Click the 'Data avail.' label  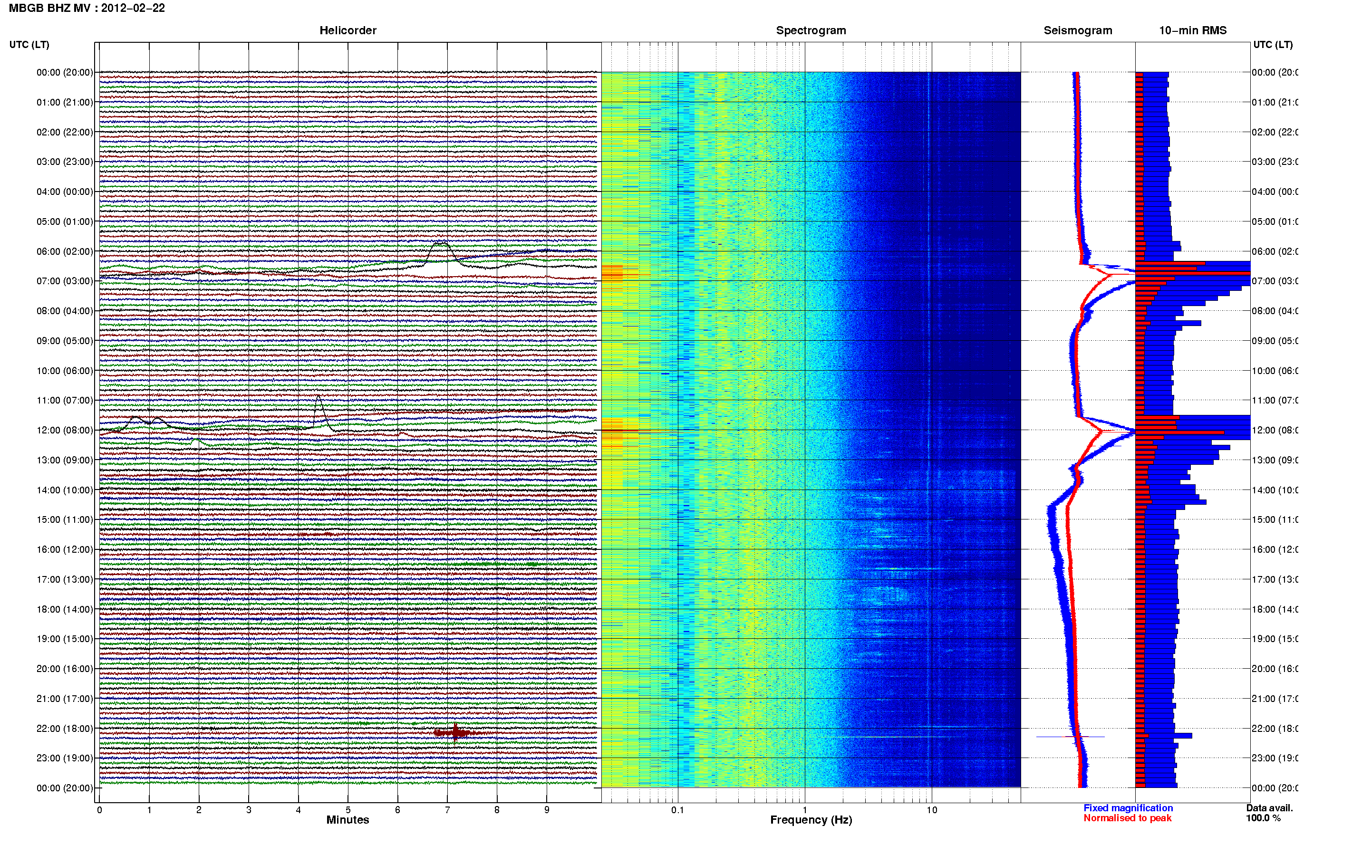[x=1269, y=808]
